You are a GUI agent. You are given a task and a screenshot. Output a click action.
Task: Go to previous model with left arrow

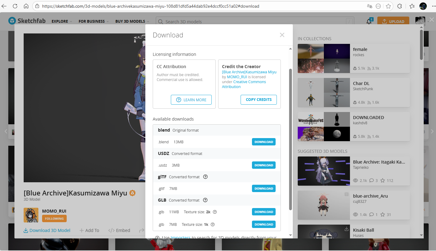click(6, 131)
